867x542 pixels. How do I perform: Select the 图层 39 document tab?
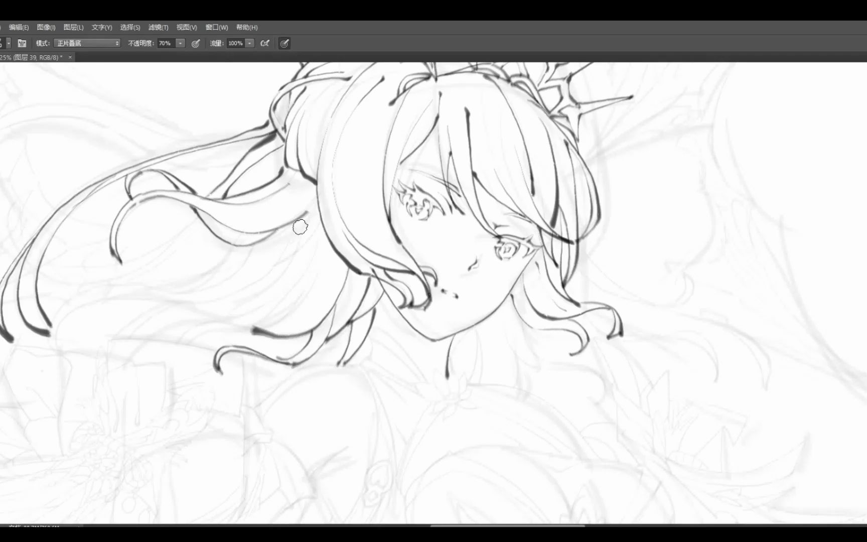(31, 57)
